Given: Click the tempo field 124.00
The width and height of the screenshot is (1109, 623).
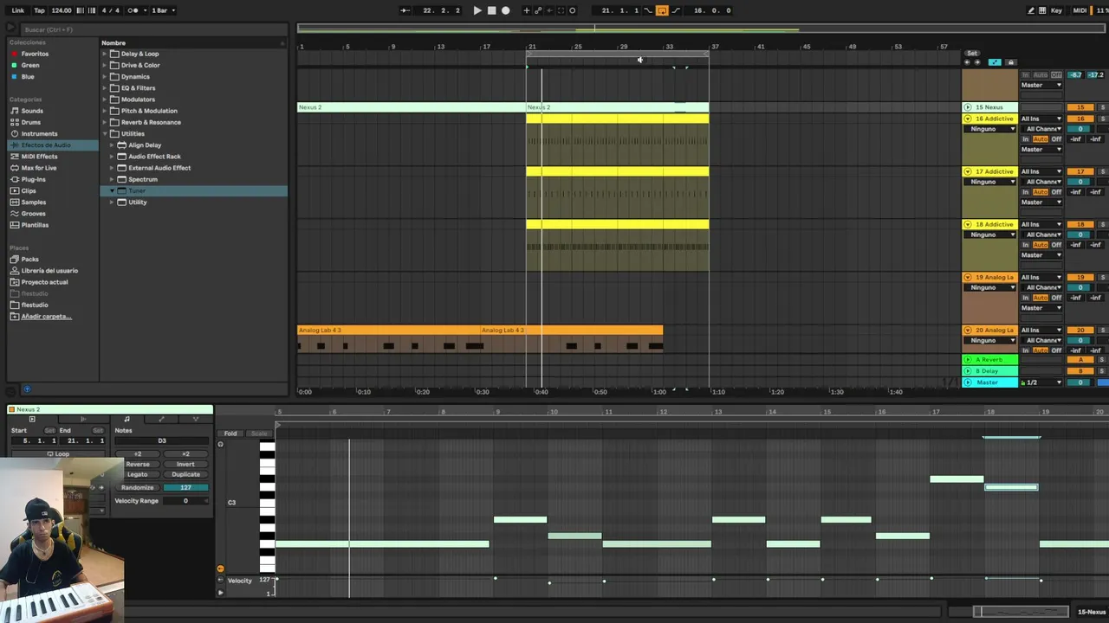Looking at the screenshot, I should (x=61, y=10).
